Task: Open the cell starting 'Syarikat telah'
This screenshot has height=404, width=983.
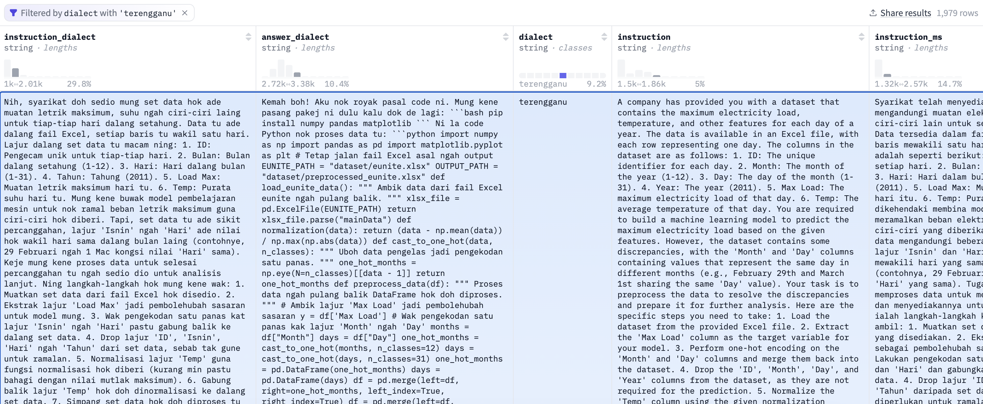Action: (x=926, y=248)
